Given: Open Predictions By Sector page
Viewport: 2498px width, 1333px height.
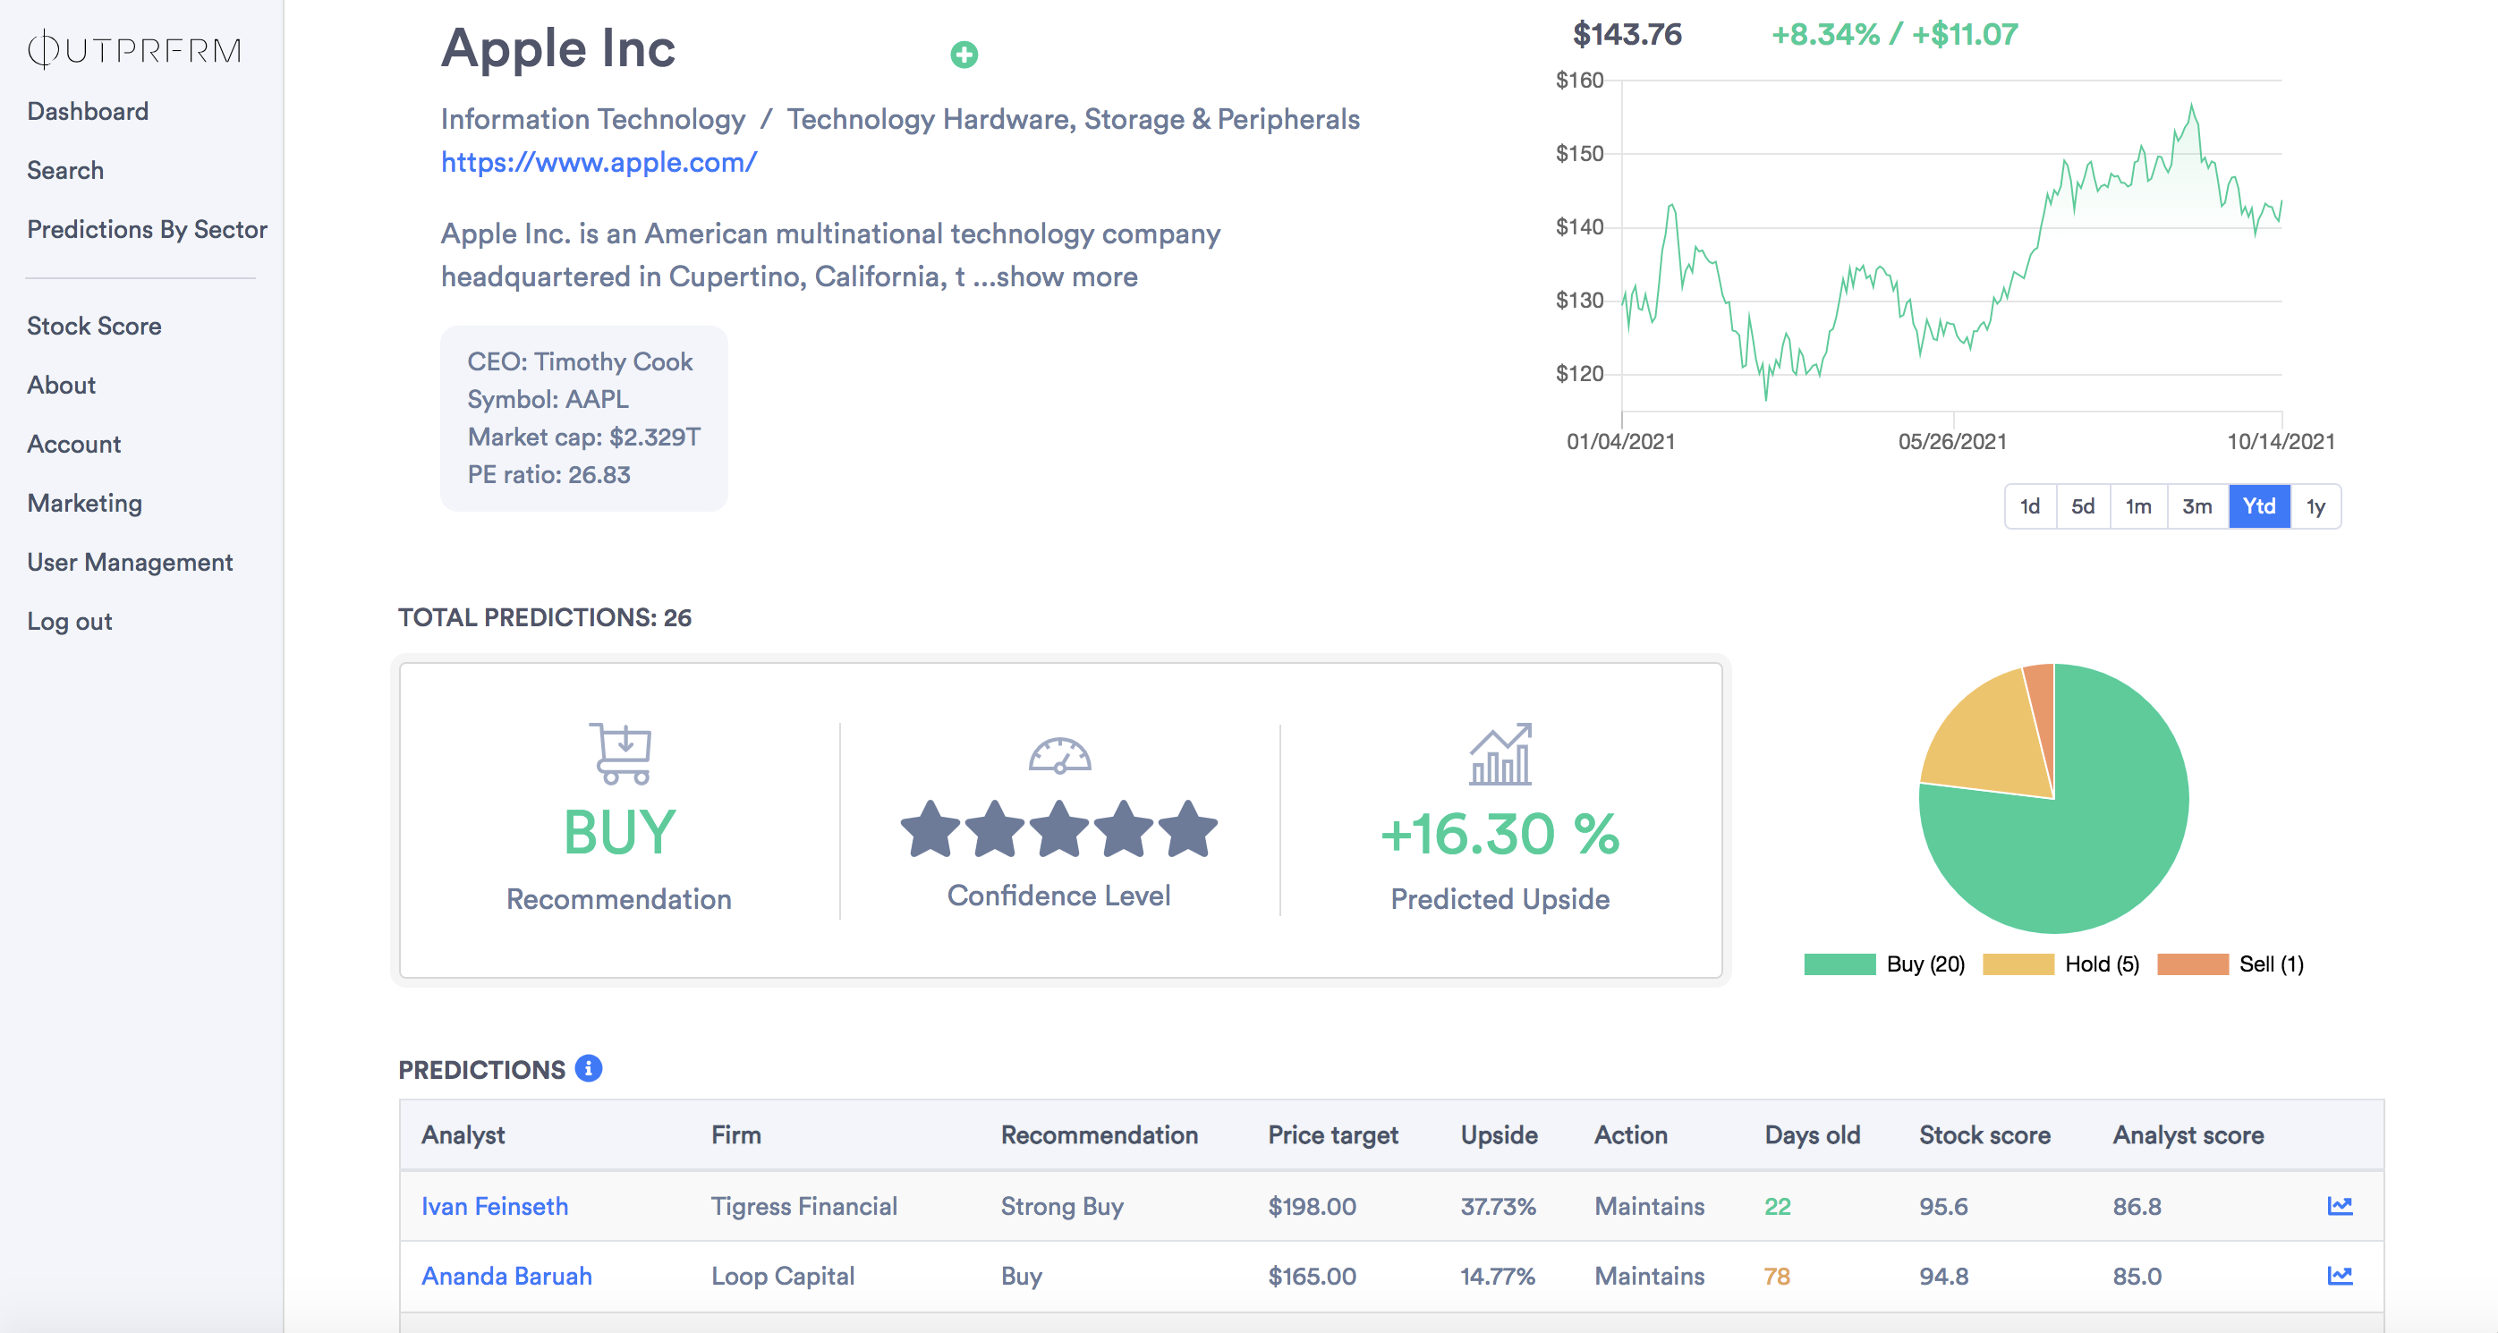Looking at the screenshot, I should tap(147, 230).
